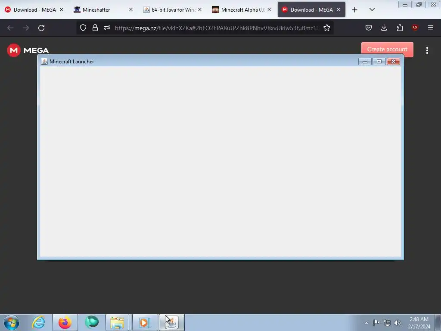Viewport: 441px width, 331px height.
Task: Close the first Download - MEGA tab
Action: pyautogui.click(x=62, y=9)
